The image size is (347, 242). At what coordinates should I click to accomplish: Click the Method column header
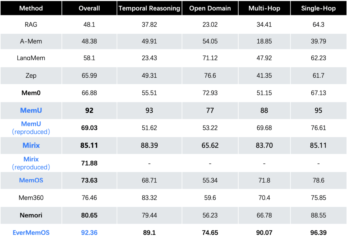[x=31, y=8]
